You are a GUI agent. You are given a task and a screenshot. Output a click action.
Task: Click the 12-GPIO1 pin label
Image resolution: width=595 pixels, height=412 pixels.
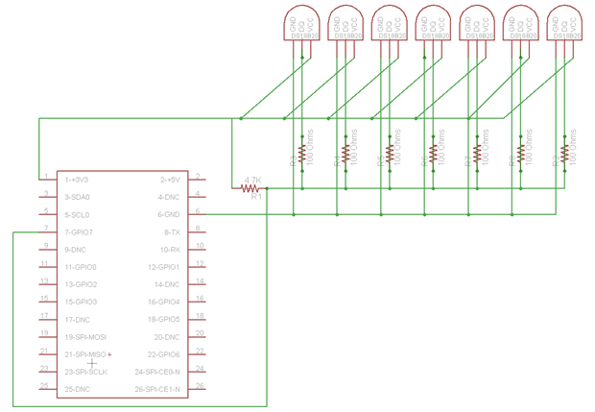click(x=163, y=267)
